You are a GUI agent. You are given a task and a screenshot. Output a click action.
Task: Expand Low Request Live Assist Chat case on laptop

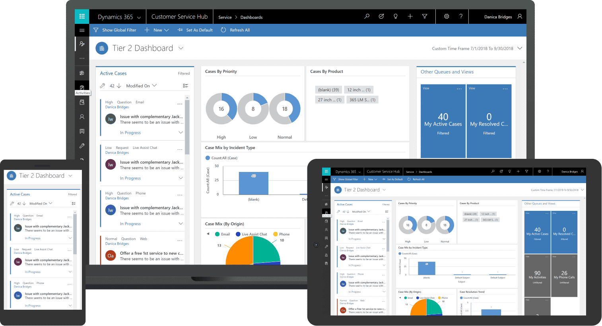[x=181, y=178]
